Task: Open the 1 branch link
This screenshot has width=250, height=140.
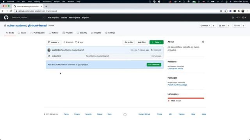Action: (68, 42)
